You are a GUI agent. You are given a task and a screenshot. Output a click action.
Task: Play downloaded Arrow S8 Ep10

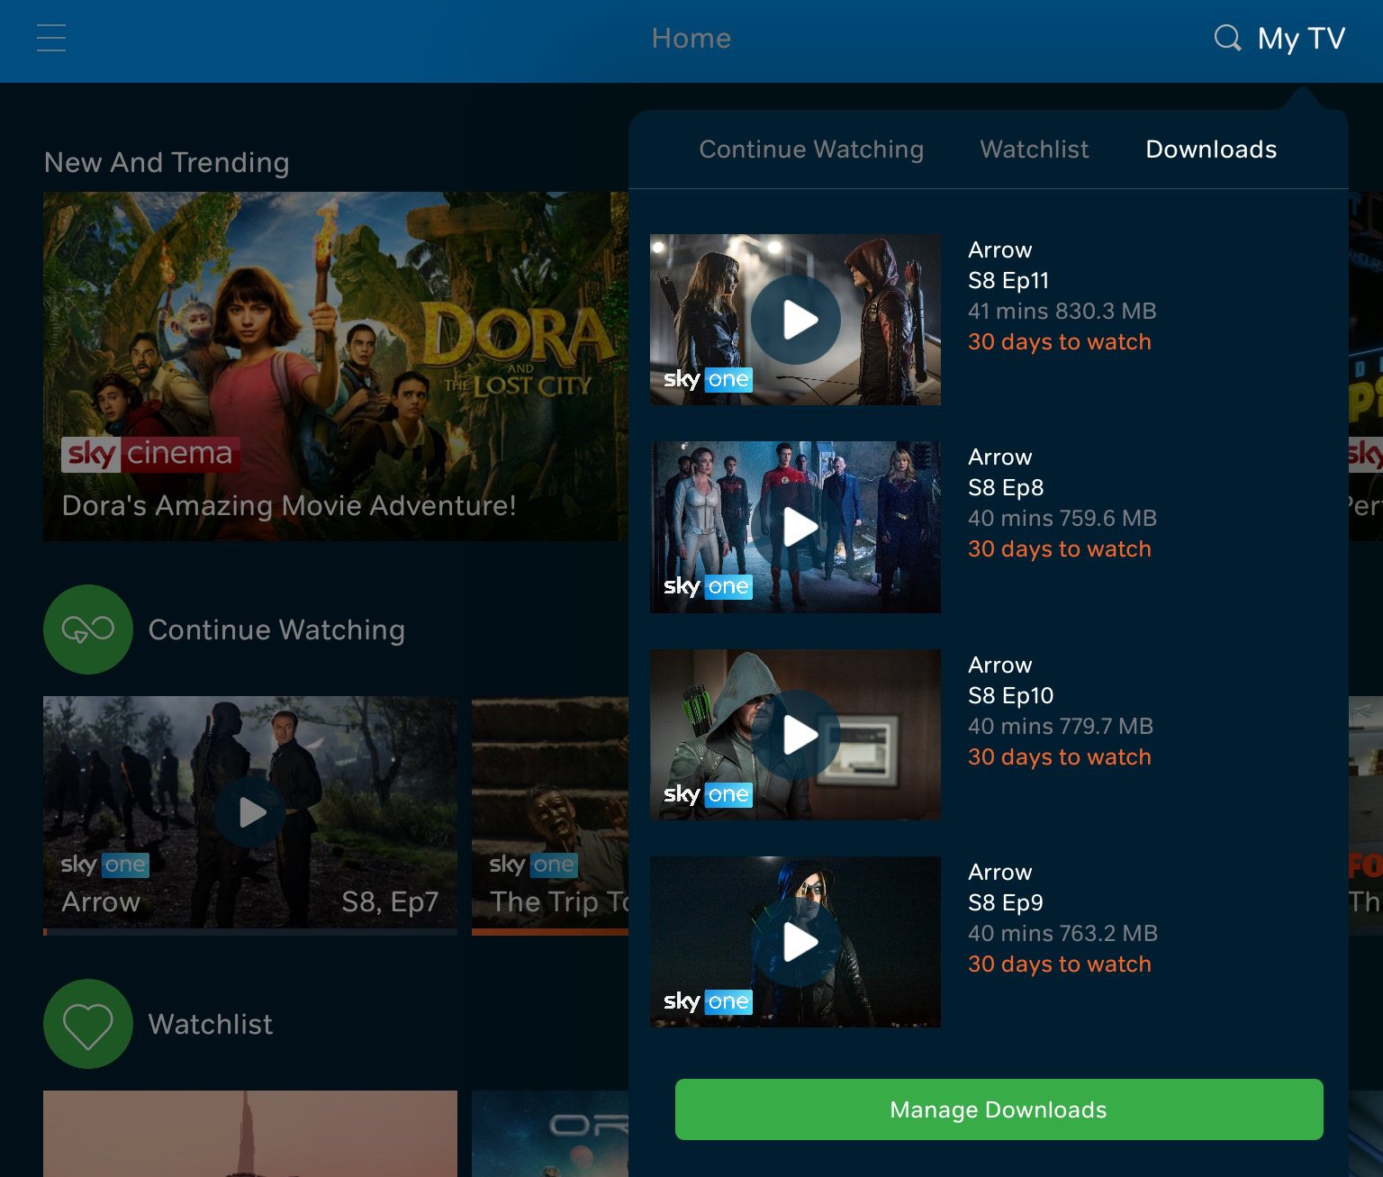pos(796,735)
